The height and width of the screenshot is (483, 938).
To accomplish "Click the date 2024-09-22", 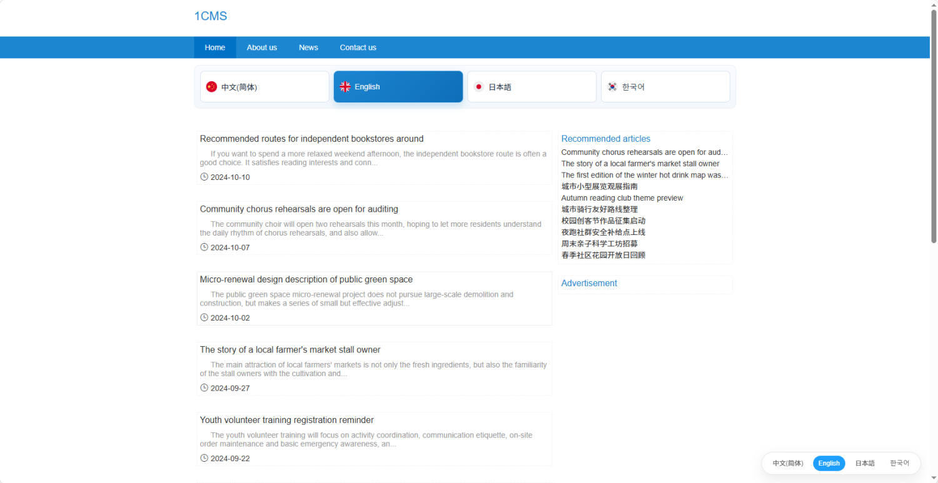I will click(x=230, y=459).
